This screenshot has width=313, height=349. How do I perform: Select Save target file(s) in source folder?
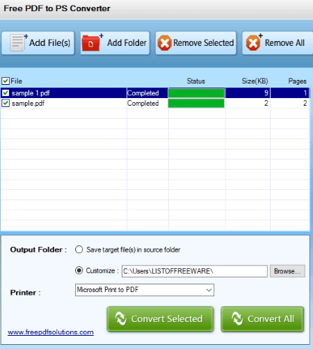coord(79,250)
